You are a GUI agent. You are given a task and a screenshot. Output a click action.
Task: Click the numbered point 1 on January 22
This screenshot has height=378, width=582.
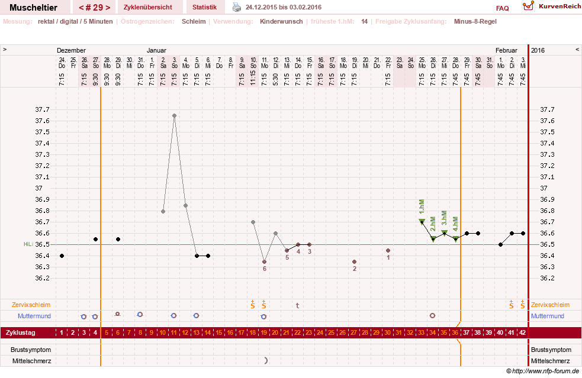point(388,251)
